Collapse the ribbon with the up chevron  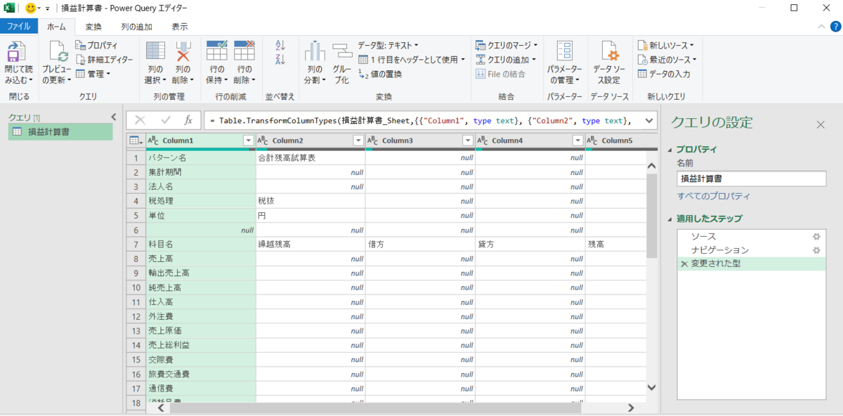coord(821,27)
